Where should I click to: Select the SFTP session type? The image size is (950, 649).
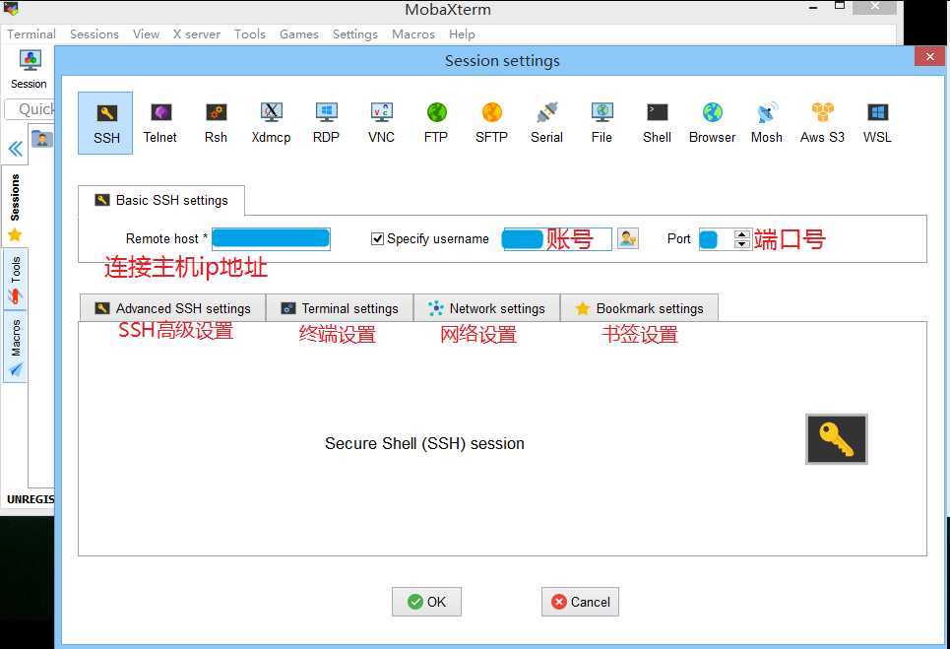point(491,123)
